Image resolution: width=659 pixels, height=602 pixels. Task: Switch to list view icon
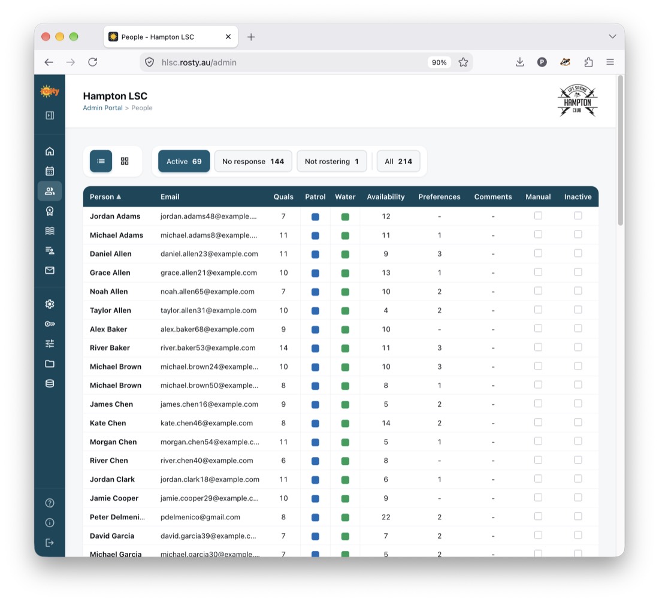[101, 161]
